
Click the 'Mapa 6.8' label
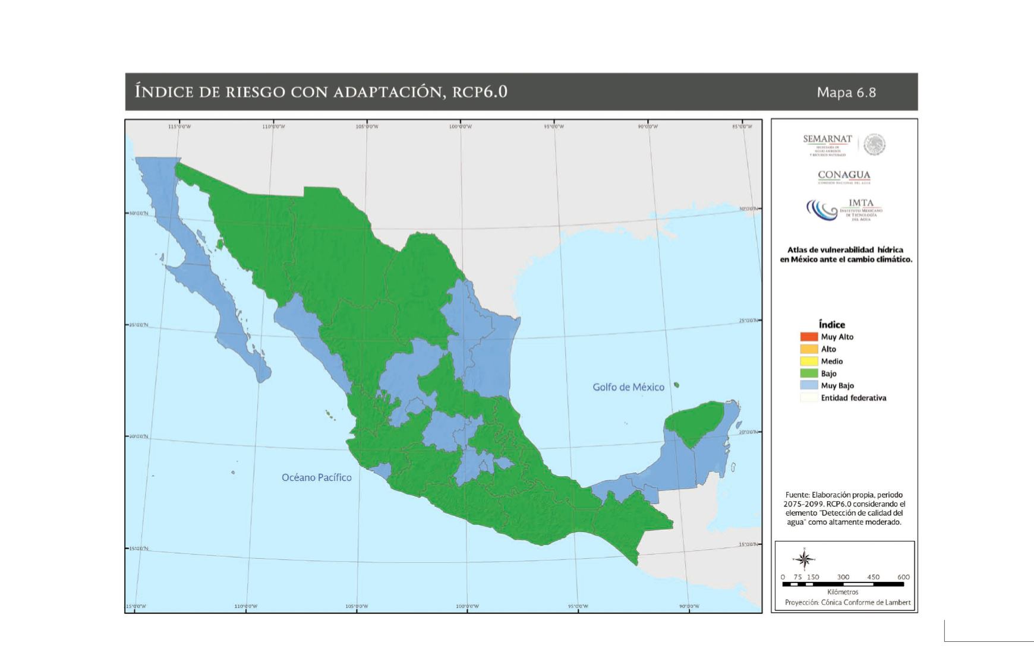[846, 92]
